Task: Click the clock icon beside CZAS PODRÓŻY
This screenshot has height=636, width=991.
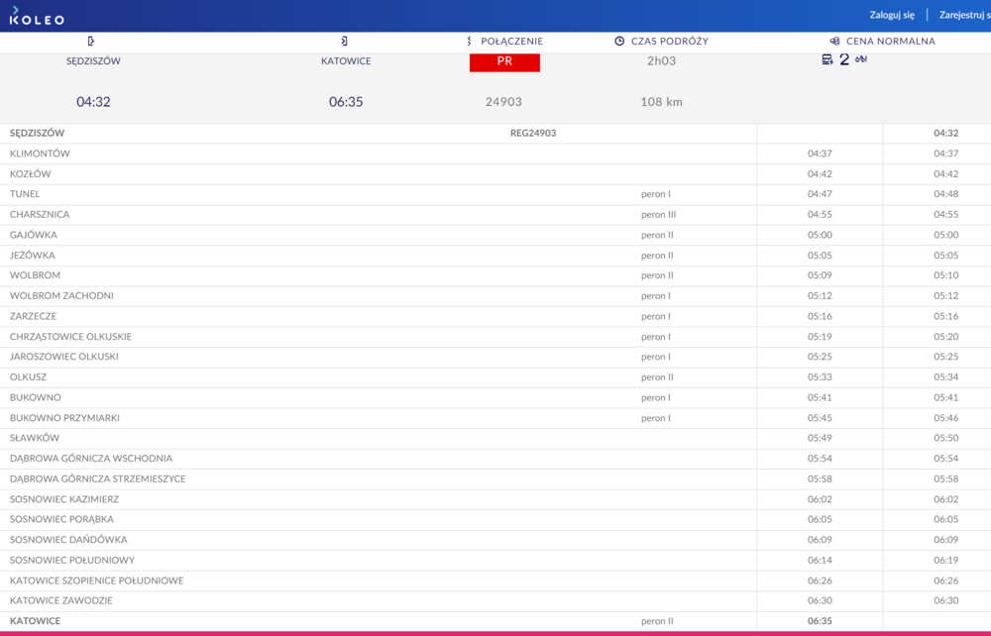Action: pos(619,41)
